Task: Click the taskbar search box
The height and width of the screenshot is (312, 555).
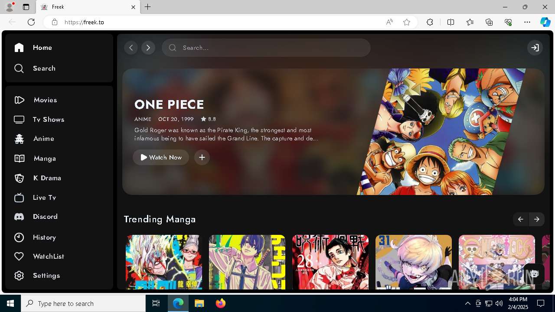Action: coord(83,303)
